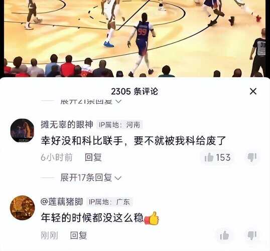
Task: Reply to the 刚刚 comment
Action: pyautogui.click(x=78, y=235)
